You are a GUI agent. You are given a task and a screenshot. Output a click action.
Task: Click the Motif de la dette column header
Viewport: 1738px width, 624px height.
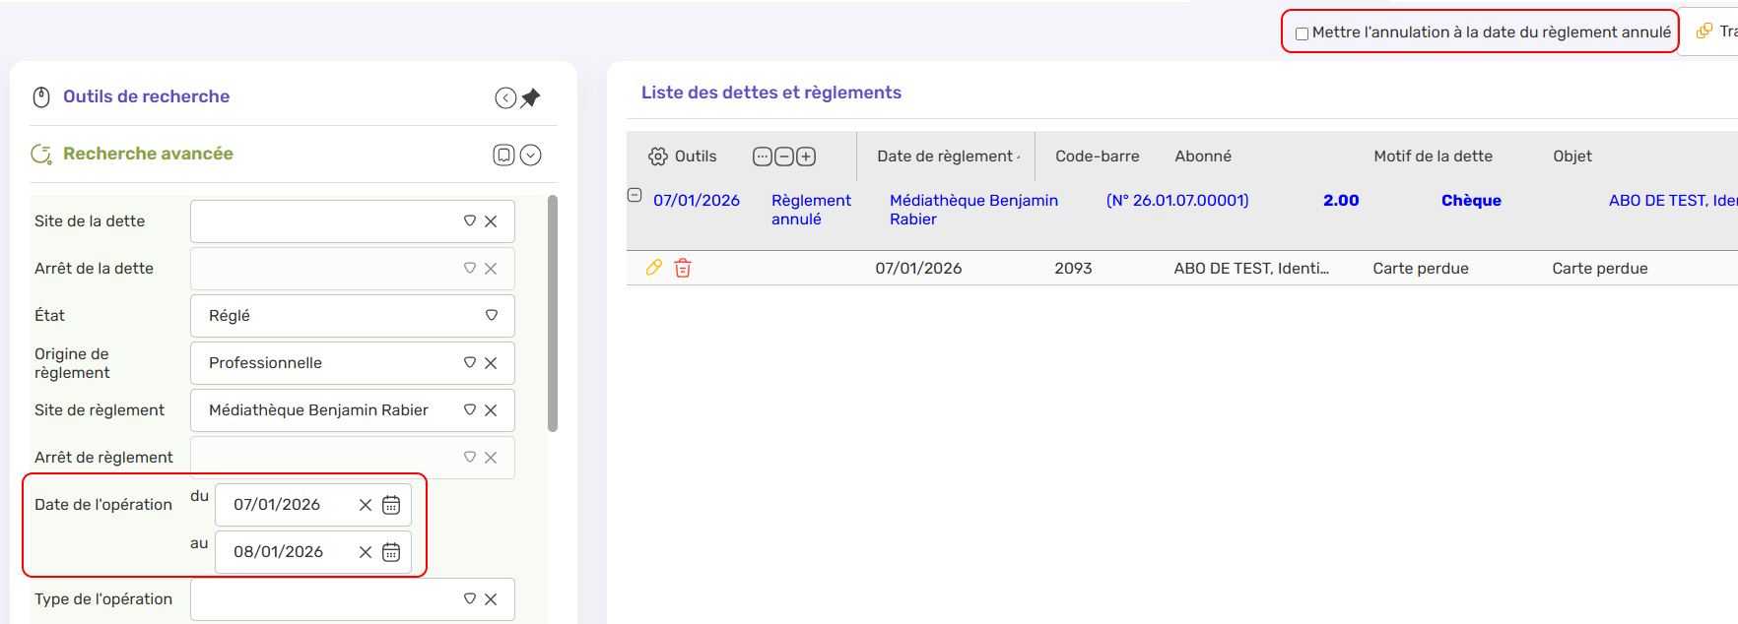pos(1433,156)
